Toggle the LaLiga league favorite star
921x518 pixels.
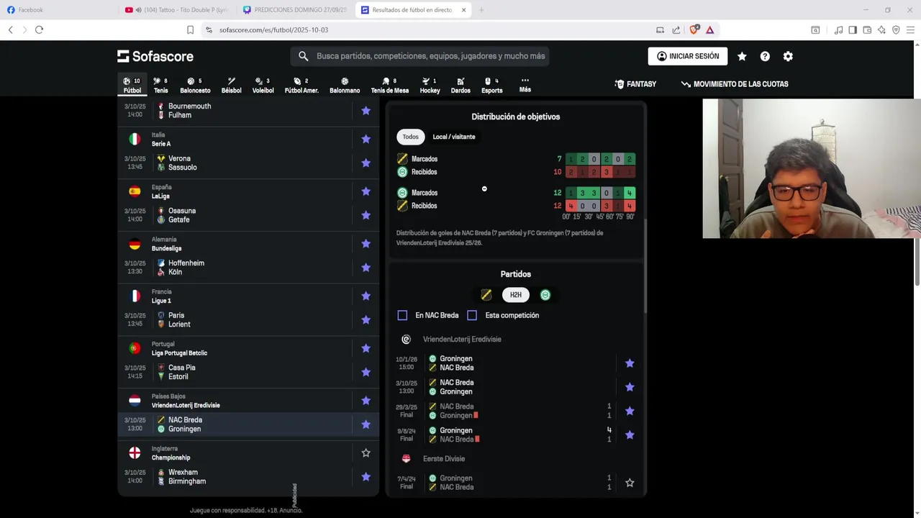[x=366, y=191]
